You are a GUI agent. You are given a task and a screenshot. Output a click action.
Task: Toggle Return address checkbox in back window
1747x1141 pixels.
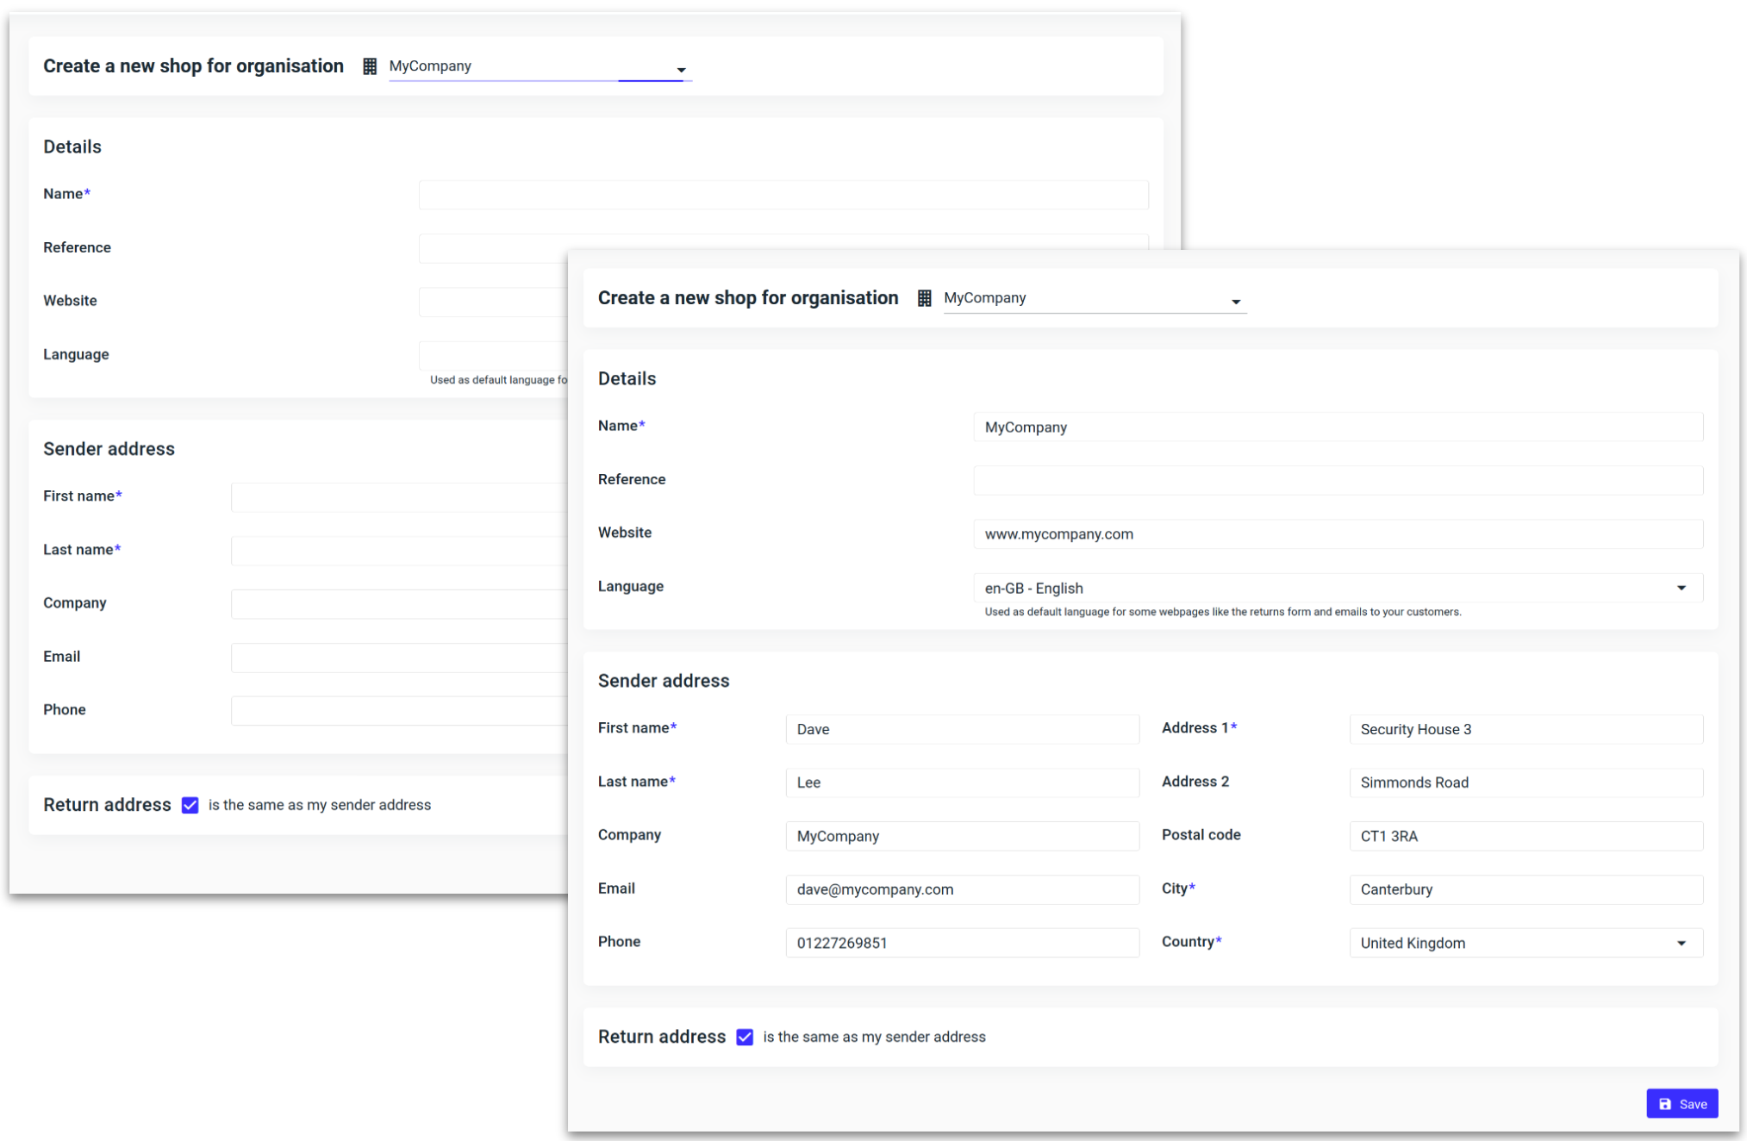tap(190, 805)
